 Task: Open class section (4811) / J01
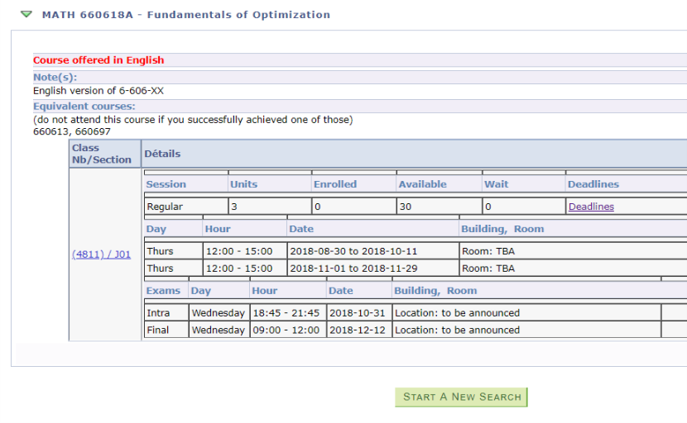tap(101, 254)
